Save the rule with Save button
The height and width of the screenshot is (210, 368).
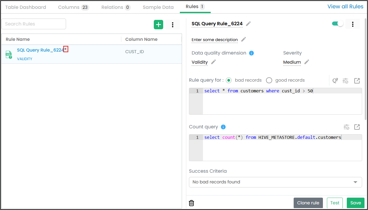[x=356, y=203]
